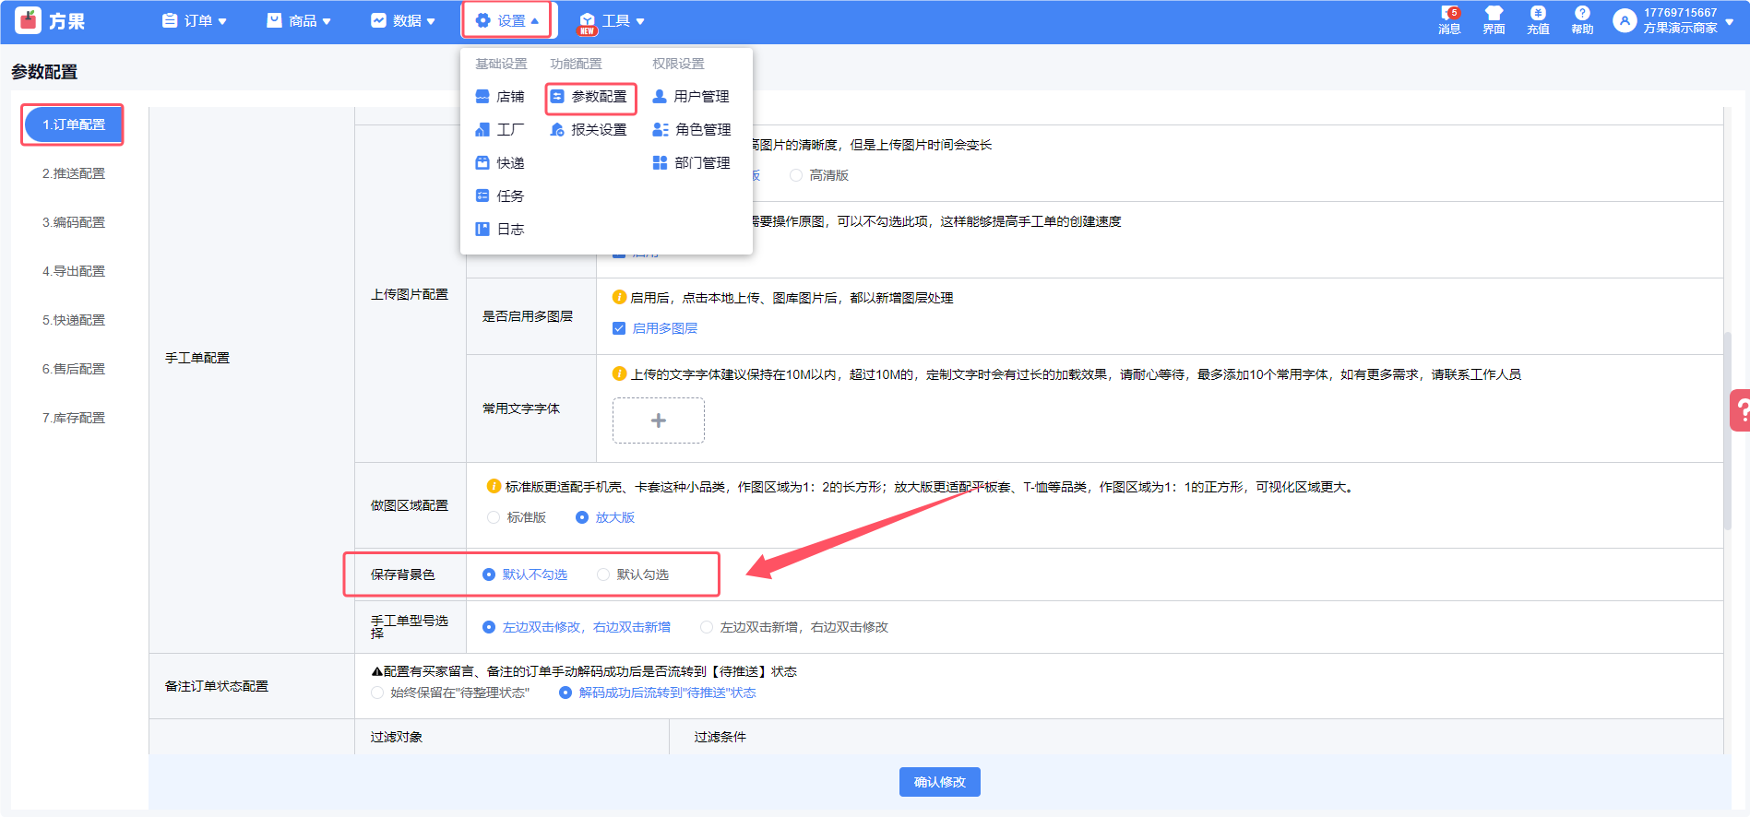Click the red floating question mark icon
This screenshot has height=817, width=1750.
pos(1740,410)
